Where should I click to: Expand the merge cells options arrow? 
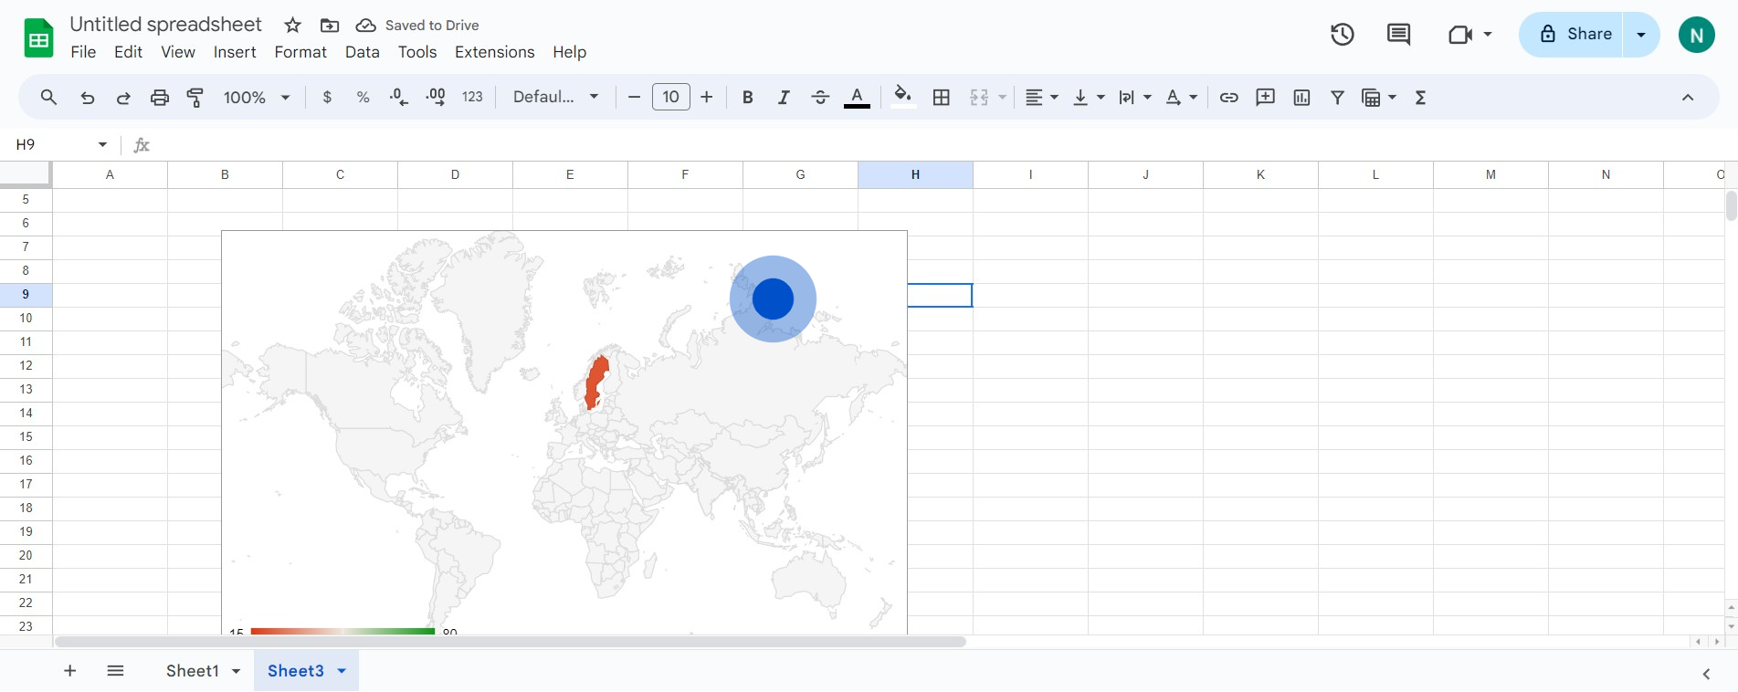[1002, 97]
